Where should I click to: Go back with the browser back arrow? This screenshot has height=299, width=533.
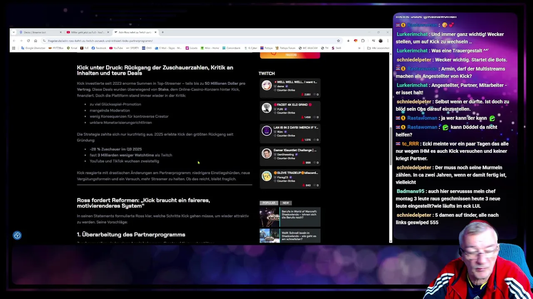(x=14, y=41)
